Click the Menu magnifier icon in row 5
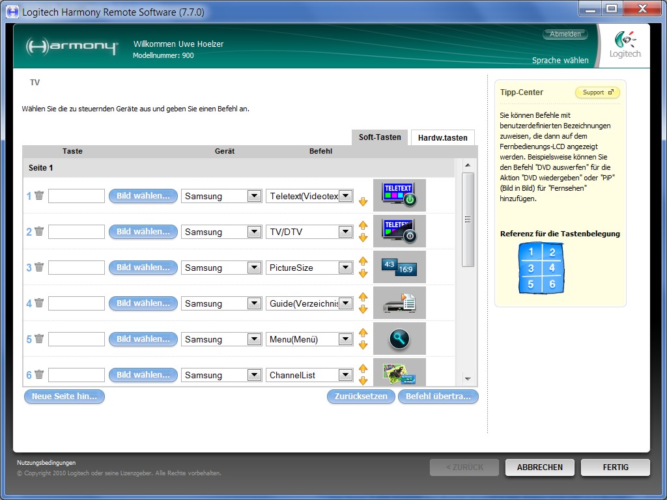The height and width of the screenshot is (500, 667). pyautogui.click(x=399, y=339)
